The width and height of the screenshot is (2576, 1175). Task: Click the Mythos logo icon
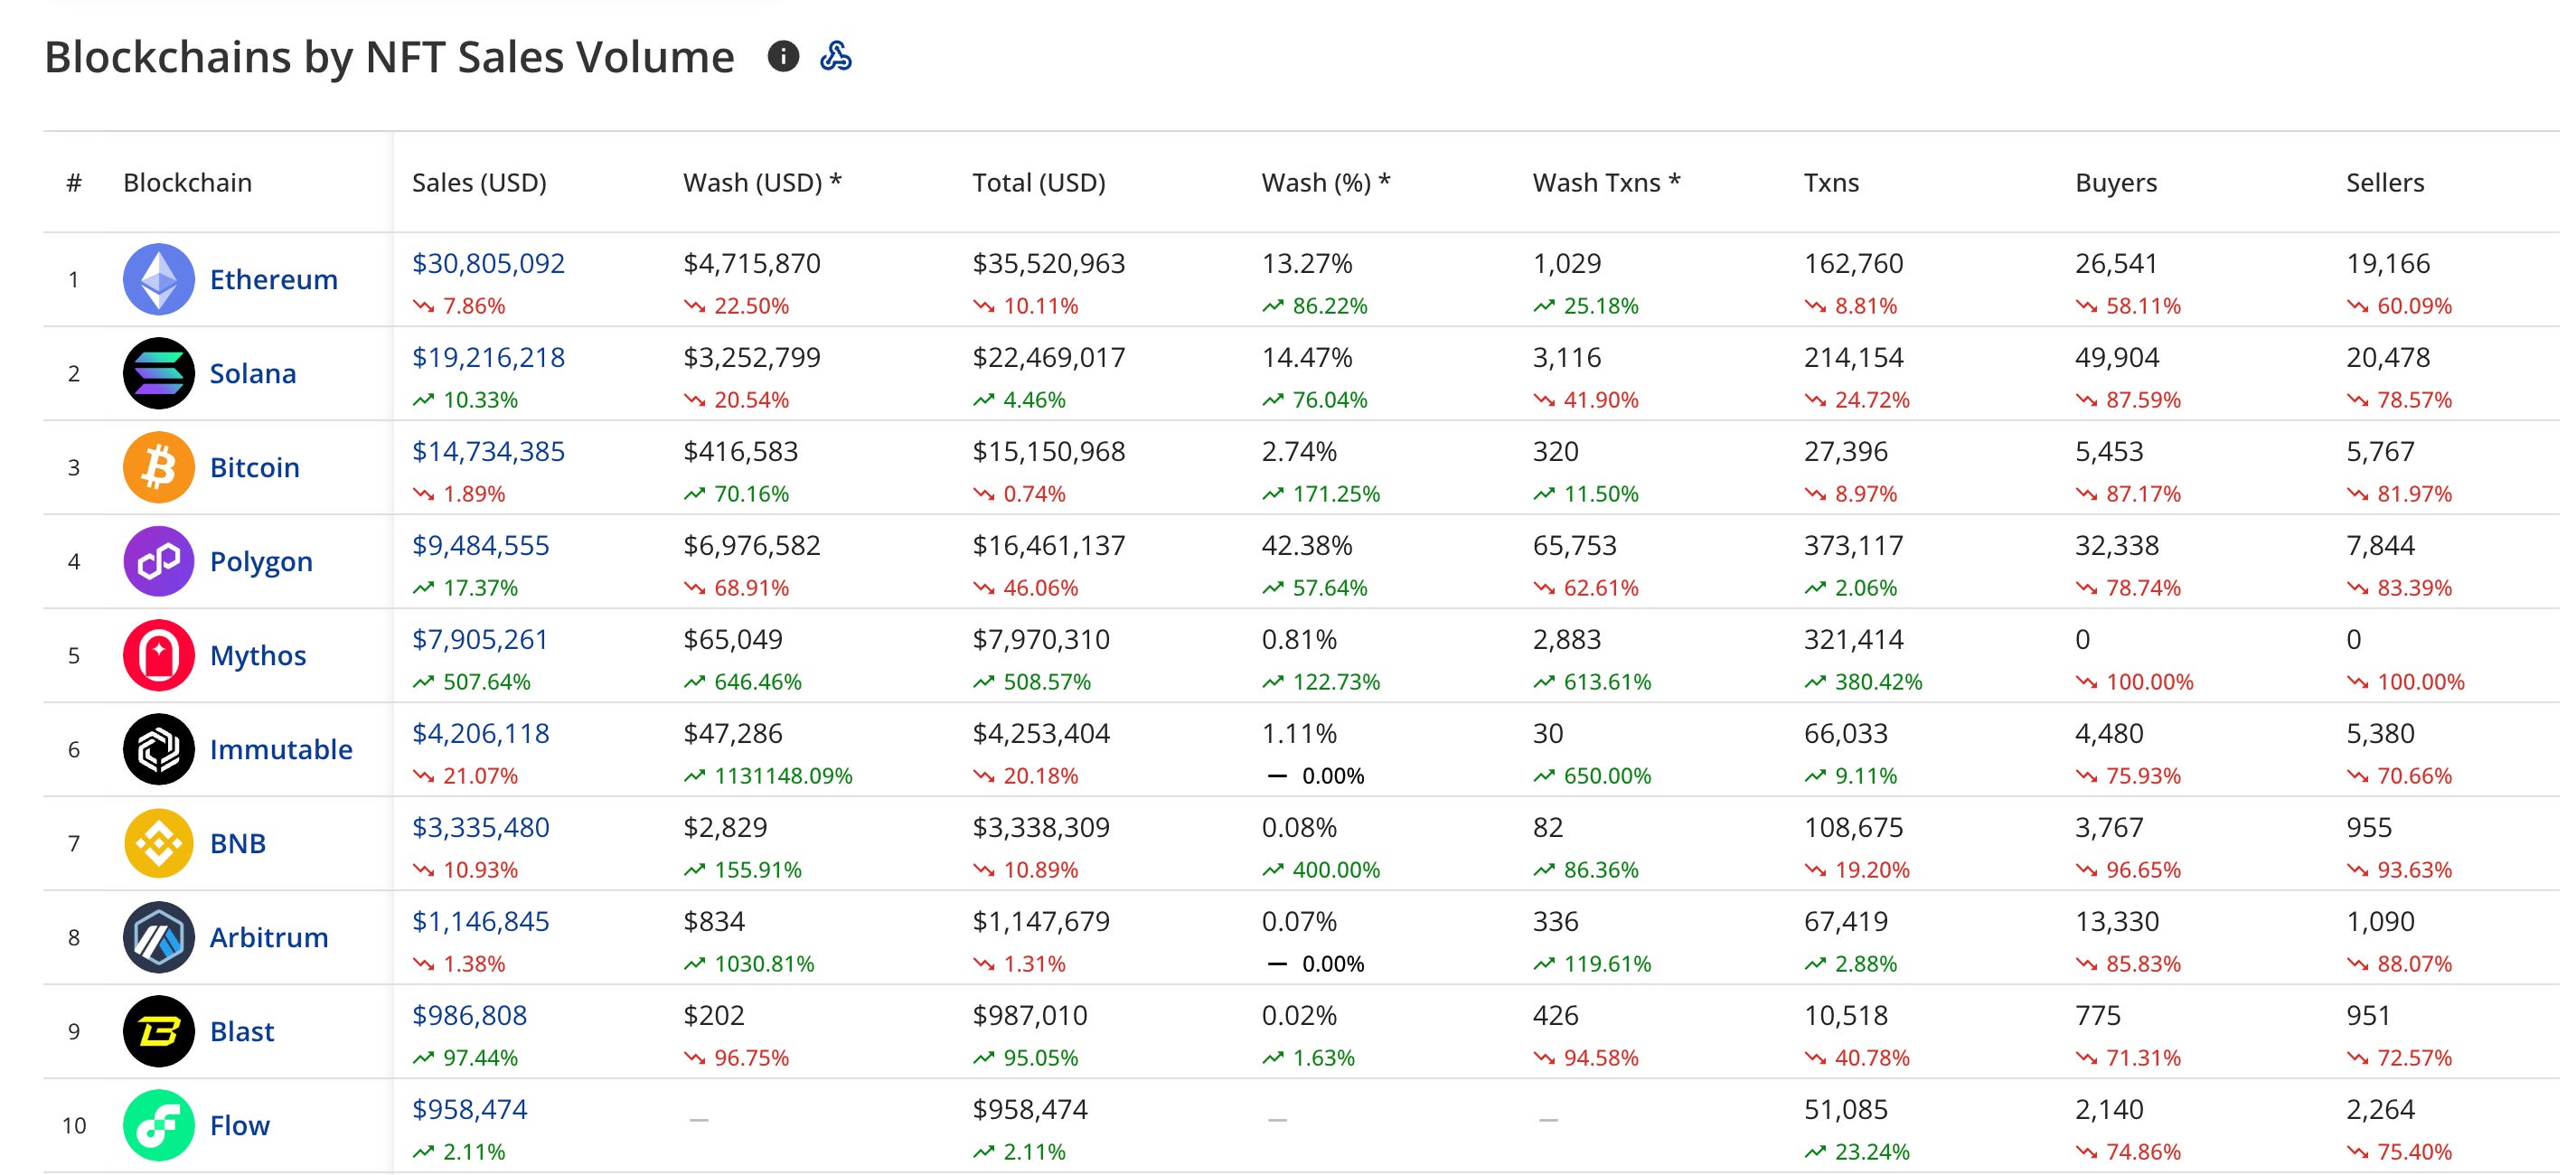click(x=158, y=655)
